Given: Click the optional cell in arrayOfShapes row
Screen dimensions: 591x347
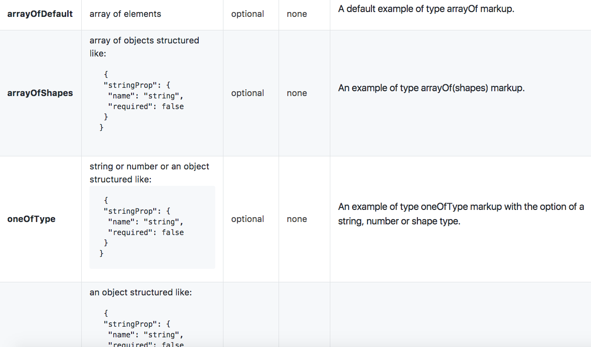Looking at the screenshot, I should point(248,93).
